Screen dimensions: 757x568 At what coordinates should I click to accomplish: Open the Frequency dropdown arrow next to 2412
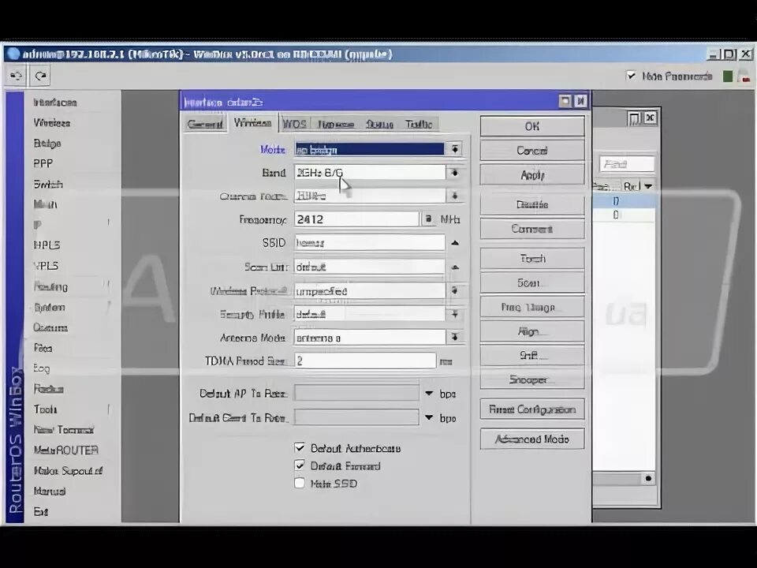[x=428, y=219]
